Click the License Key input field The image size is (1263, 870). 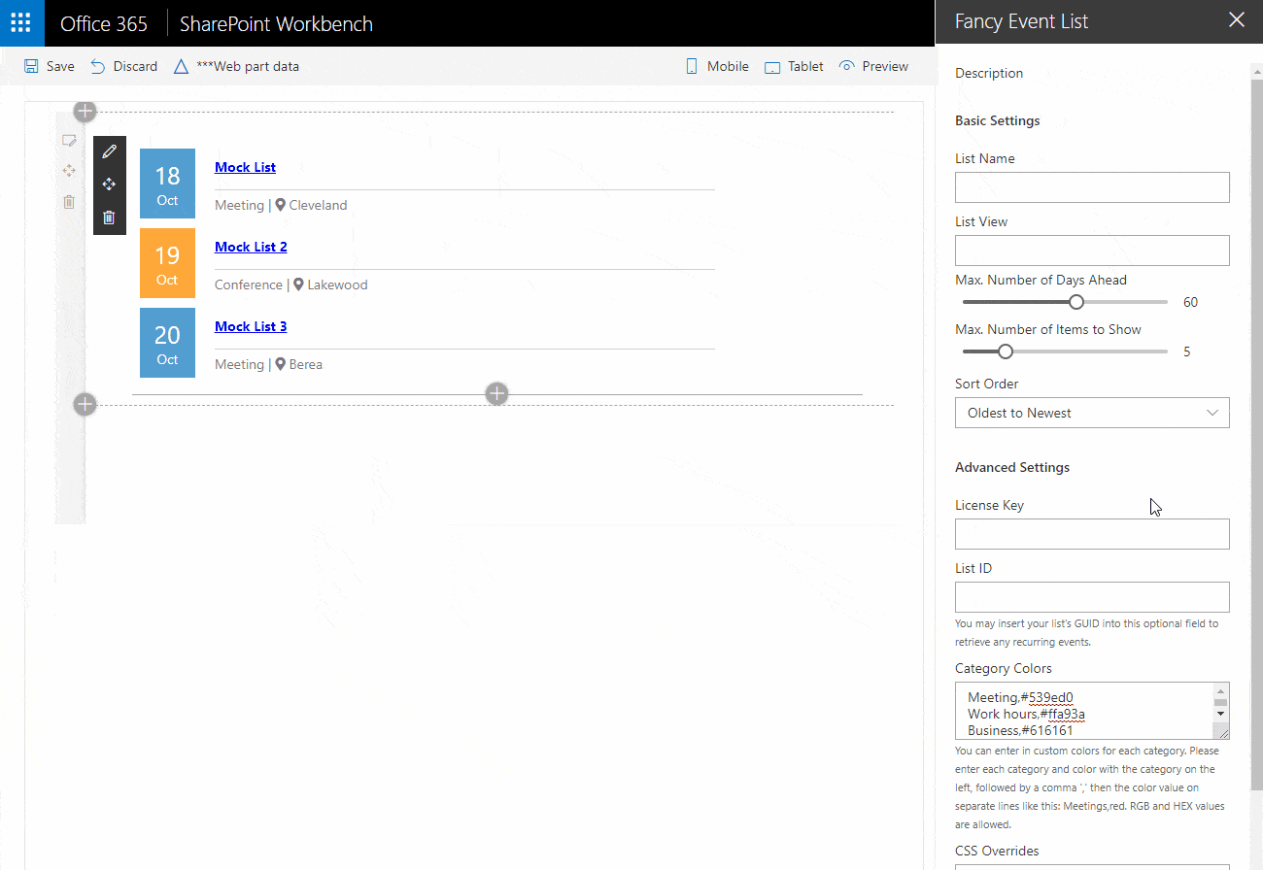point(1091,534)
